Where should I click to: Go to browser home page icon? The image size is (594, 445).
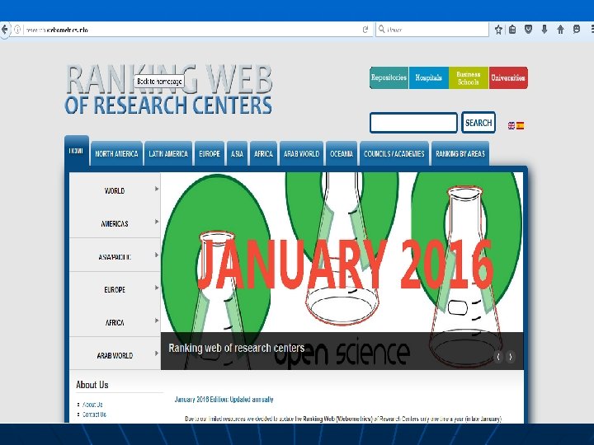[561, 30]
